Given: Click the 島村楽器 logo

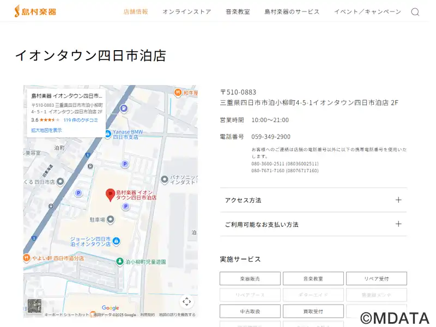Looking at the screenshot, I should [x=35, y=11].
